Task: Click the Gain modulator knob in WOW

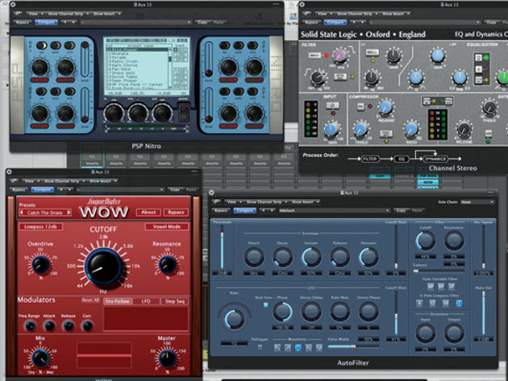Action: 87,325
